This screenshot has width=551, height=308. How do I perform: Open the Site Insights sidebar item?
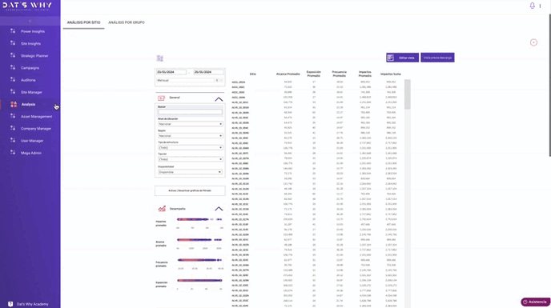click(30, 43)
